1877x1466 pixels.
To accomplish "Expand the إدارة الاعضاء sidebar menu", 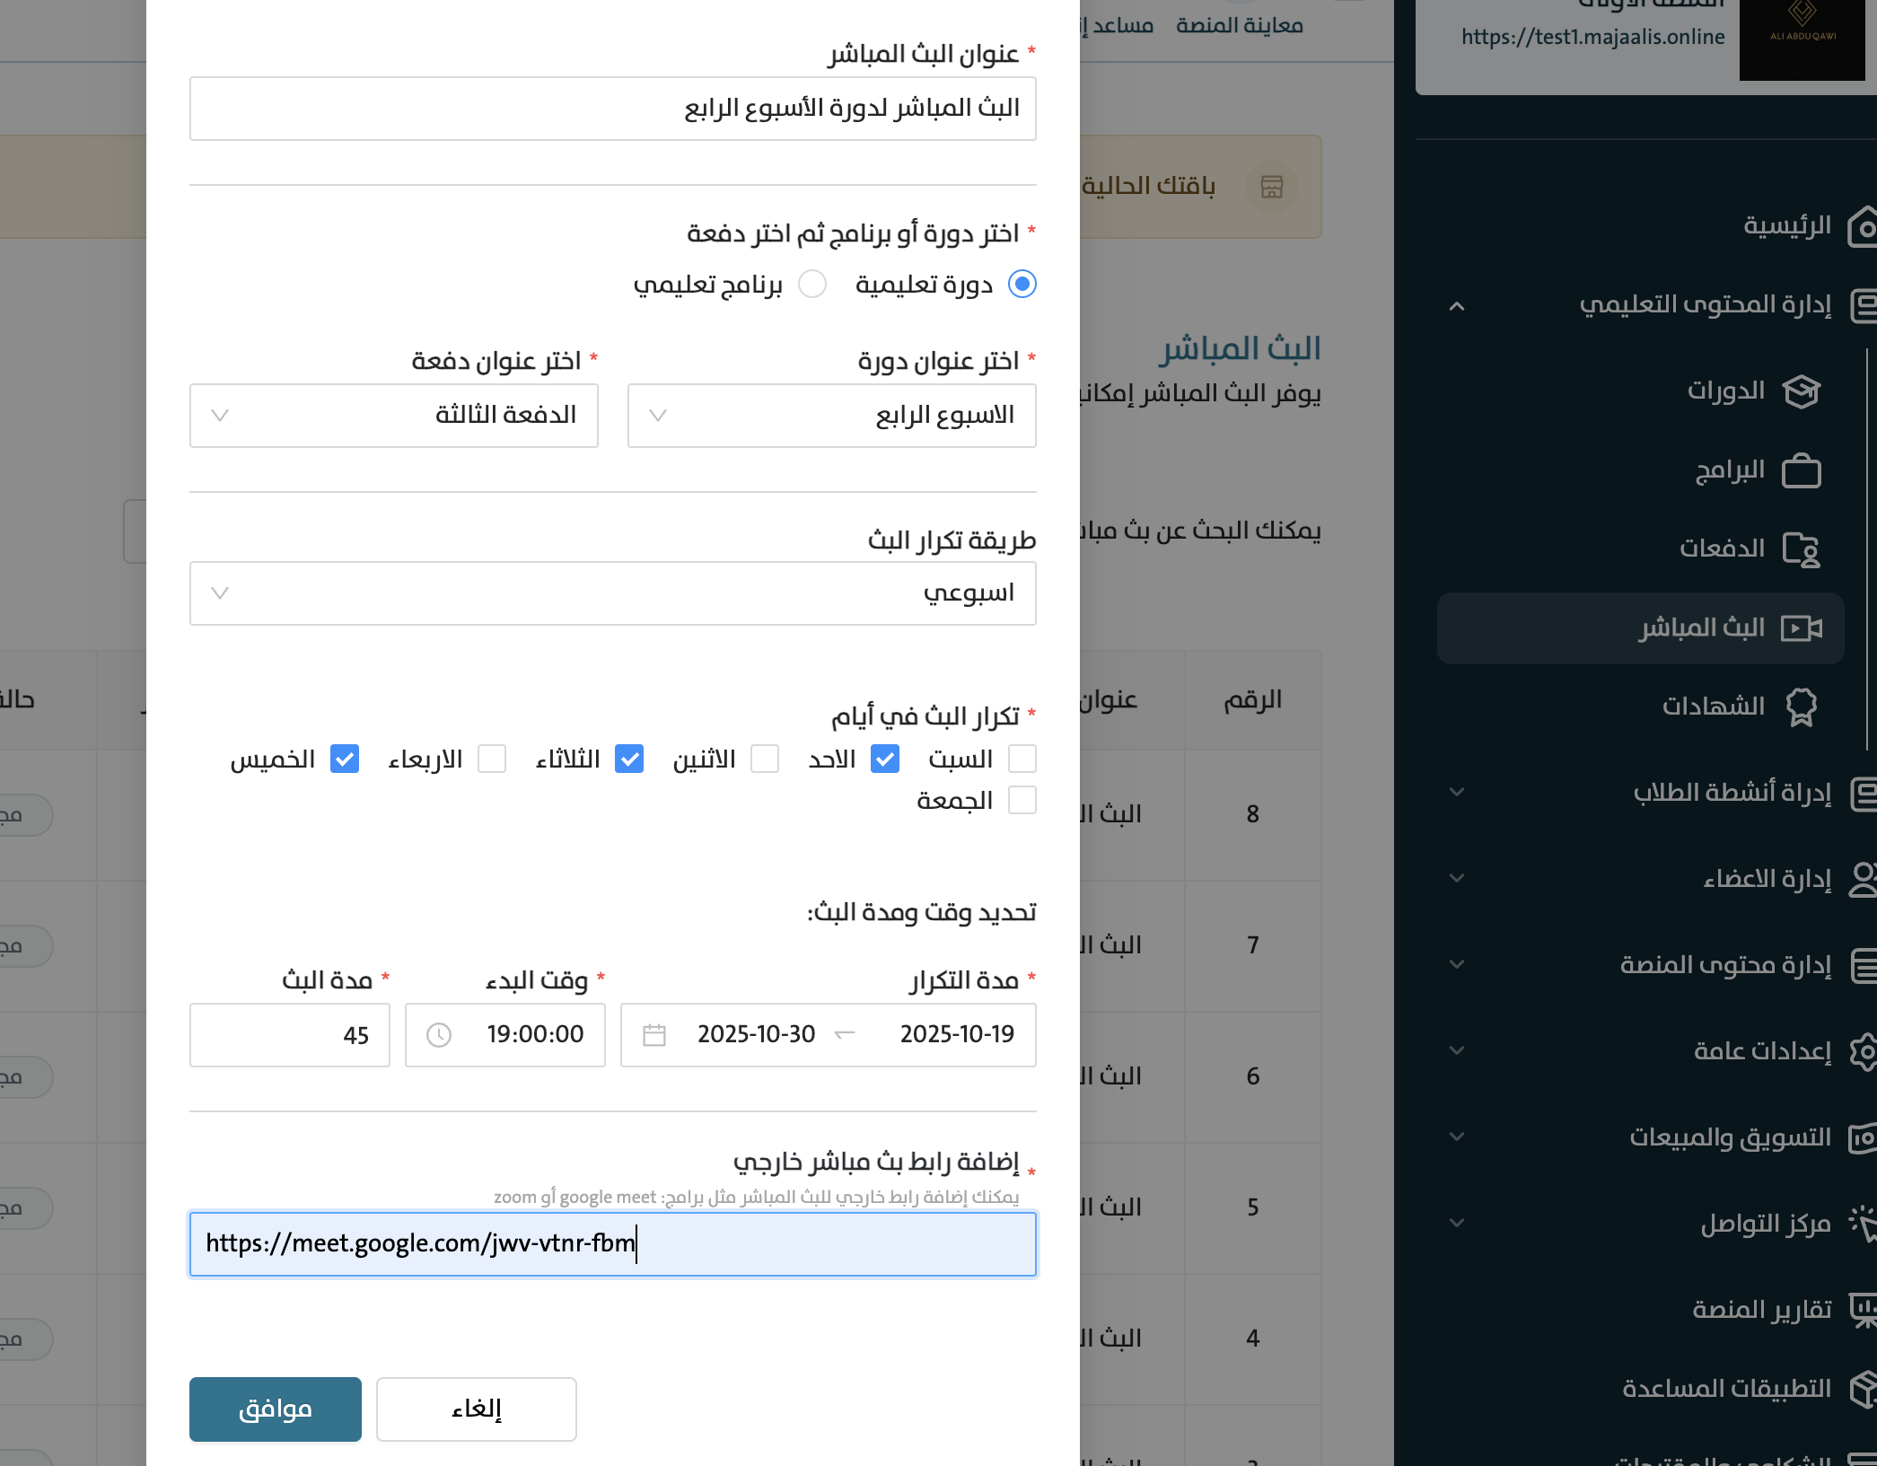I will [x=1767, y=879].
